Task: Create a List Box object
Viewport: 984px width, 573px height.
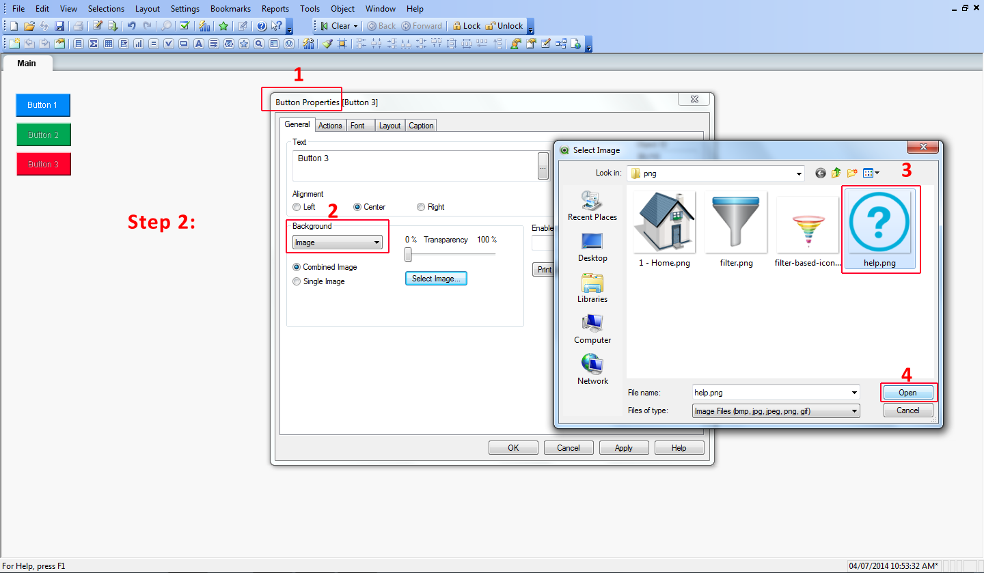Action: (x=78, y=44)
